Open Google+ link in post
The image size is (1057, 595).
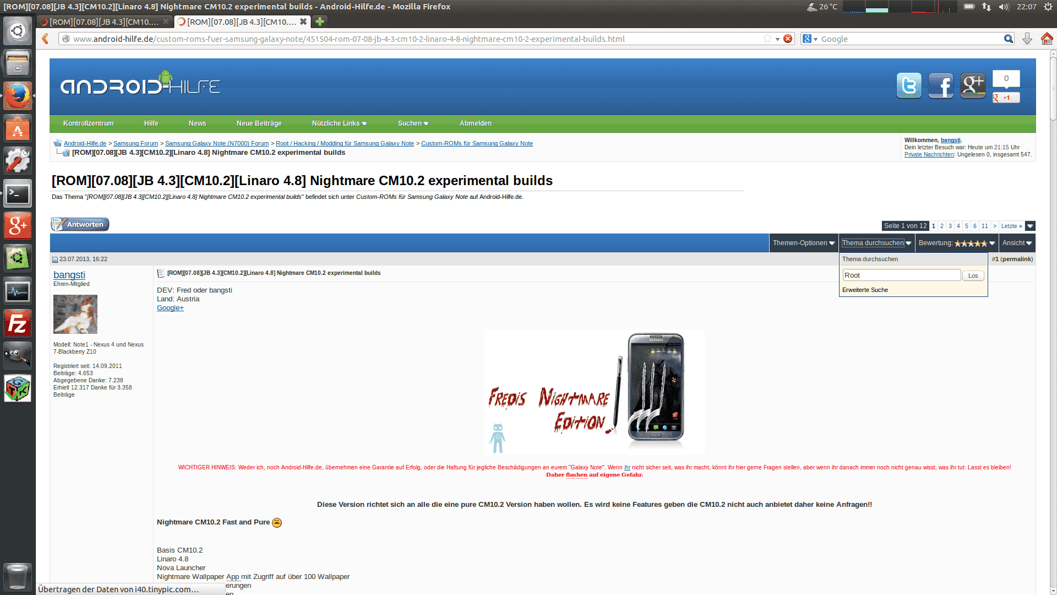[x=170, y=308]
